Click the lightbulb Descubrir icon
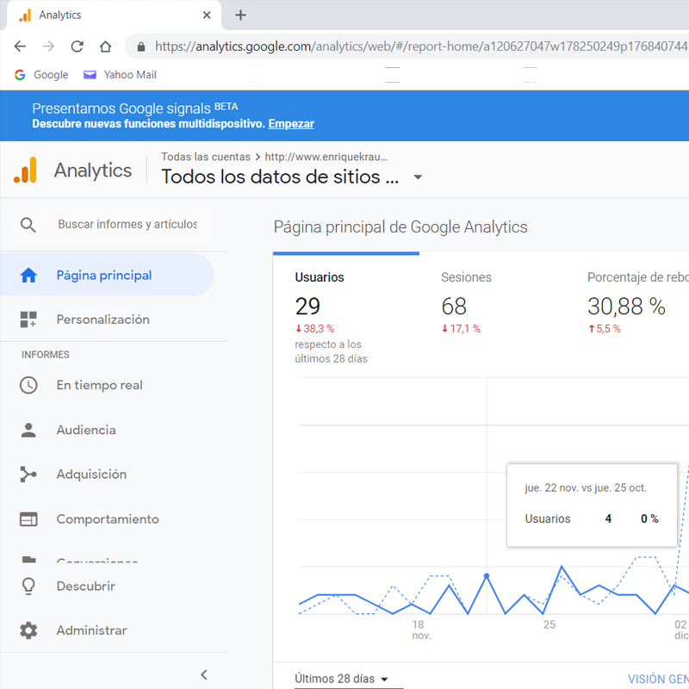The width and height of the screenshot is (689, 689). [28, 586]
